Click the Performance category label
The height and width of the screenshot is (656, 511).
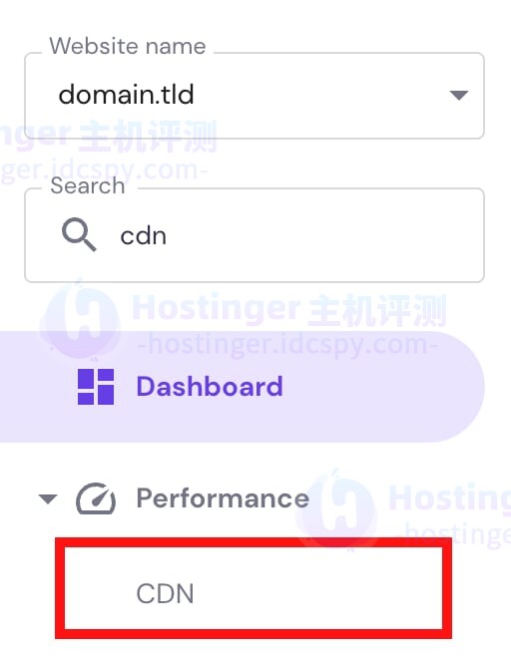point(223,498)
